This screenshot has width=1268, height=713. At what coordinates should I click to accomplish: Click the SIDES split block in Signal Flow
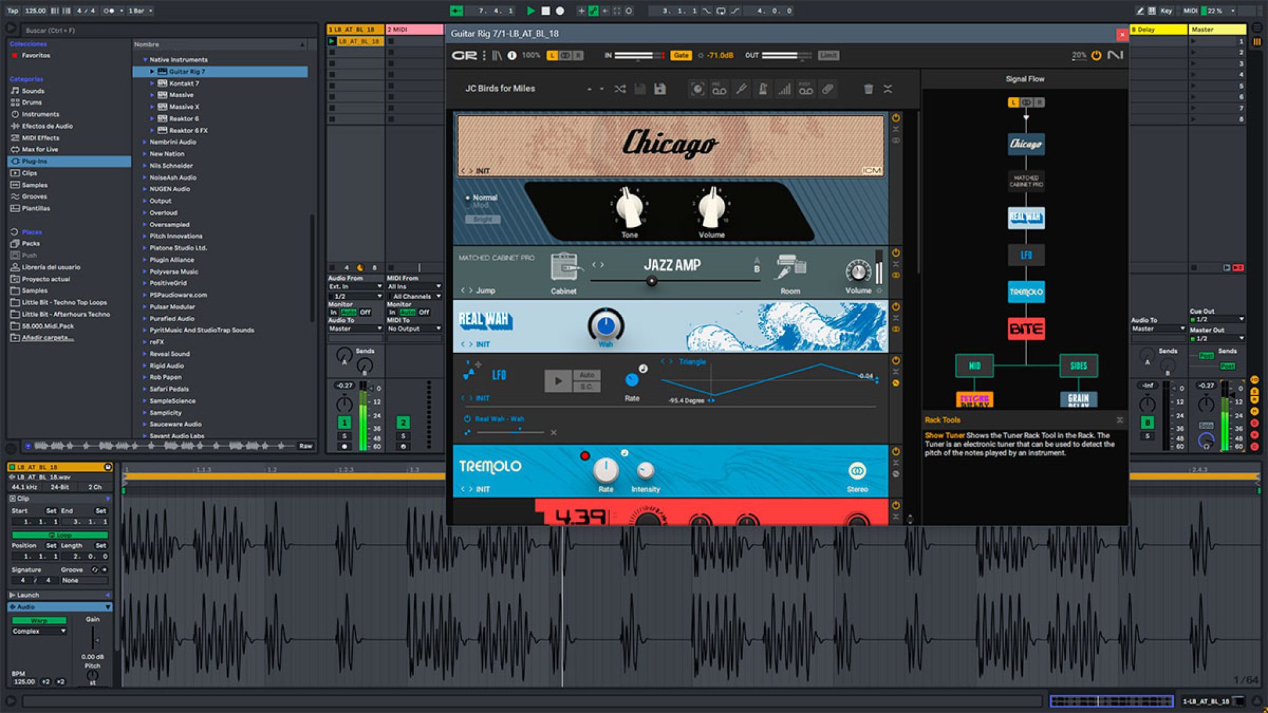tap(1079, 366)
